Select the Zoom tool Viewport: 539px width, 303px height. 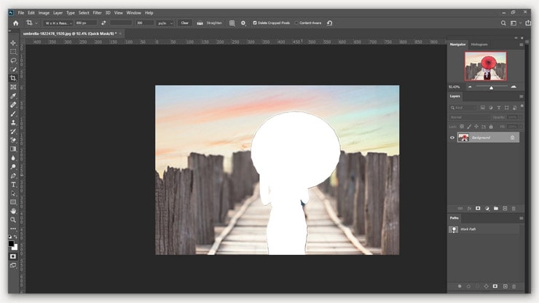click(x=13, y=219)
